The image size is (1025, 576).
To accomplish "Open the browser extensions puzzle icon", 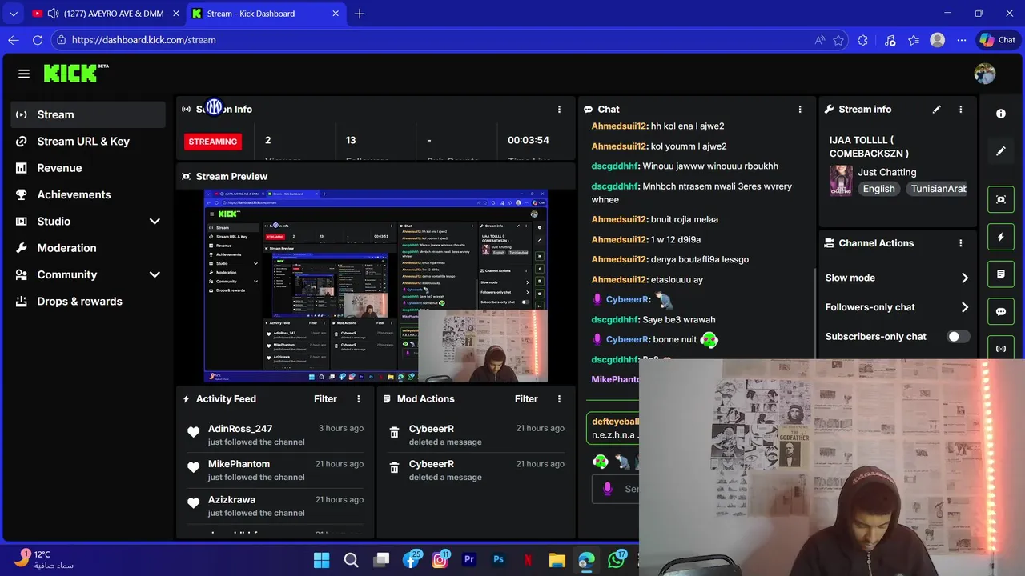I will (862, 40).
